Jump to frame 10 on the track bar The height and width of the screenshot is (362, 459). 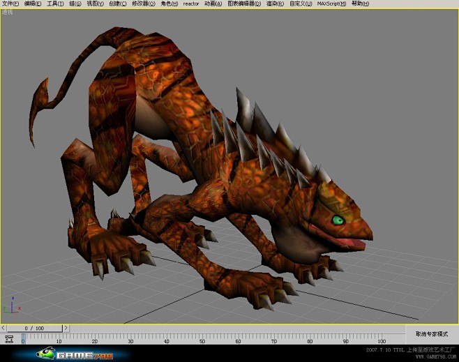point(59,341)
